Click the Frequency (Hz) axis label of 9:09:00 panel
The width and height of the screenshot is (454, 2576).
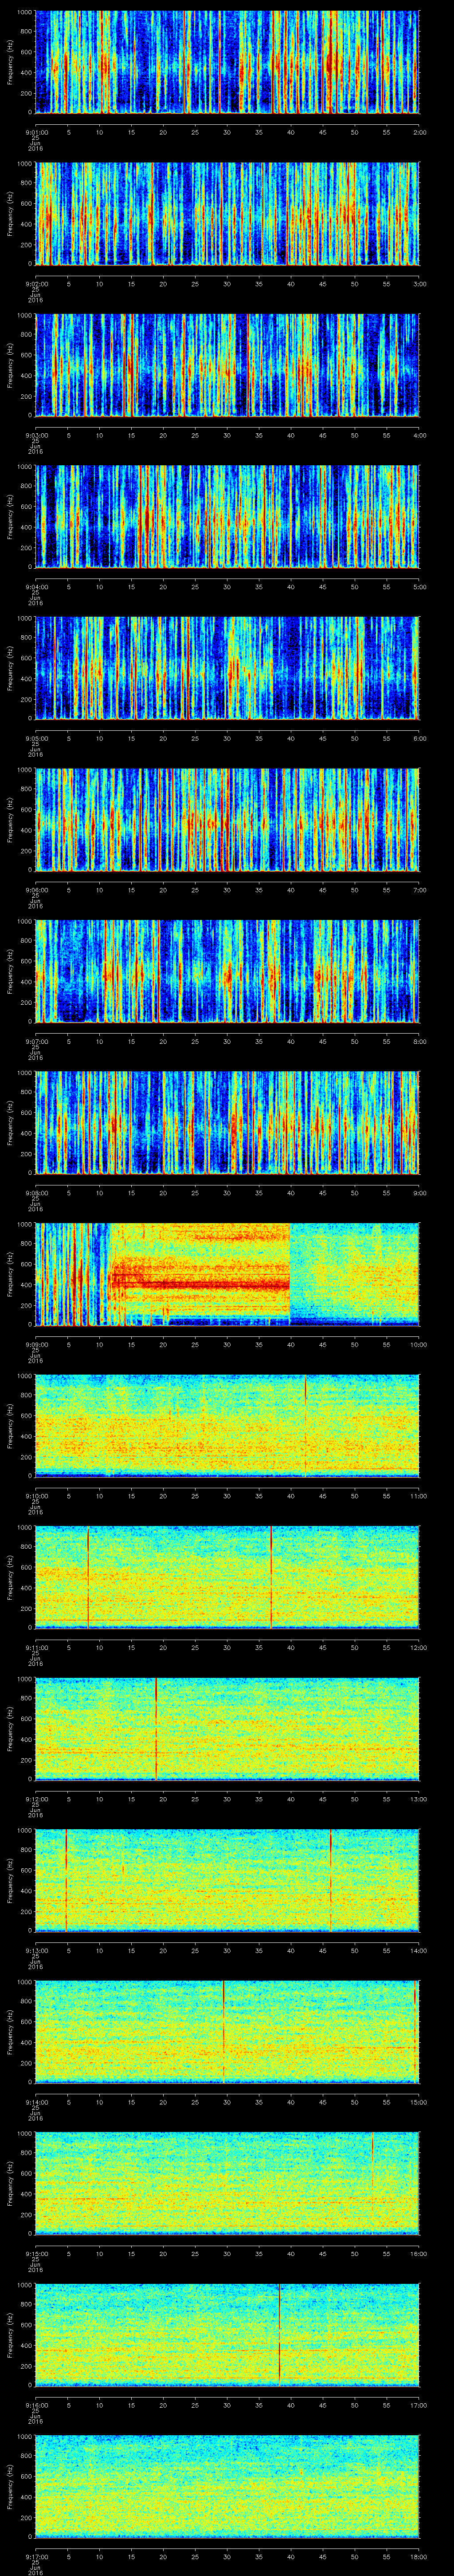coord(10,1274)
